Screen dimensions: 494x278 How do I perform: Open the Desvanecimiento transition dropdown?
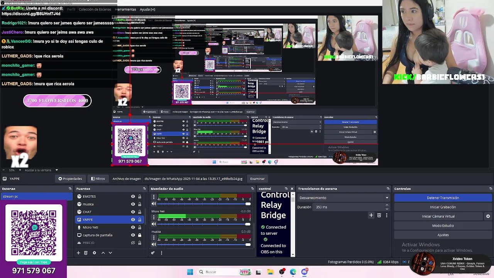343,198
